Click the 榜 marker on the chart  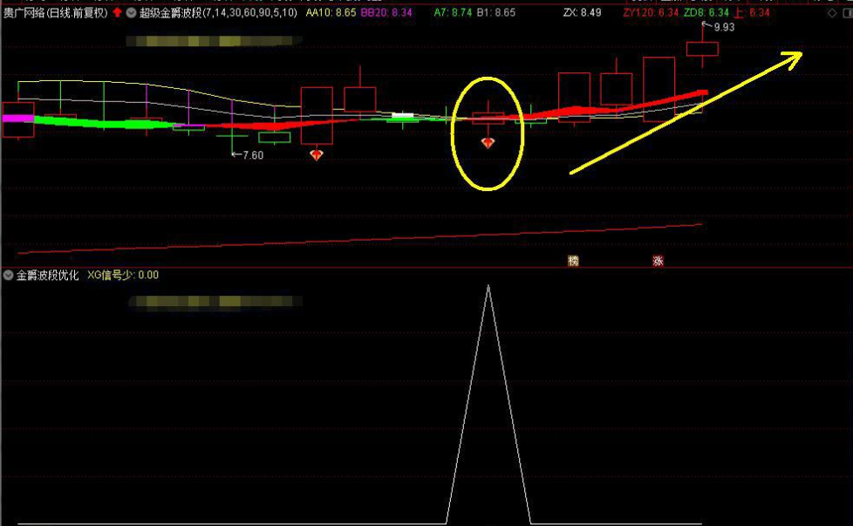[x=573, y=261]
